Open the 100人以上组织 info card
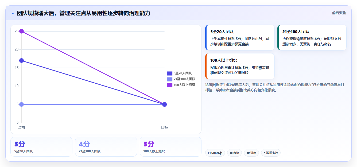357x167 pixels. pos(240,66)
